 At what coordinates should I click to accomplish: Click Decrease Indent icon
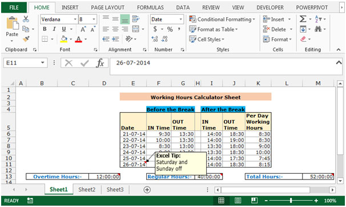(106, 39)
